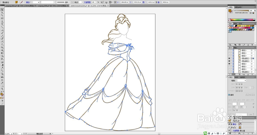Open 画板 artboards panel tab
Screen dimensions: 257x135
click(x=235, y=48)
